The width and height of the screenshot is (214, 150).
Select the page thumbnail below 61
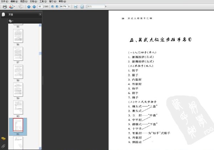(x=18, y=143)
